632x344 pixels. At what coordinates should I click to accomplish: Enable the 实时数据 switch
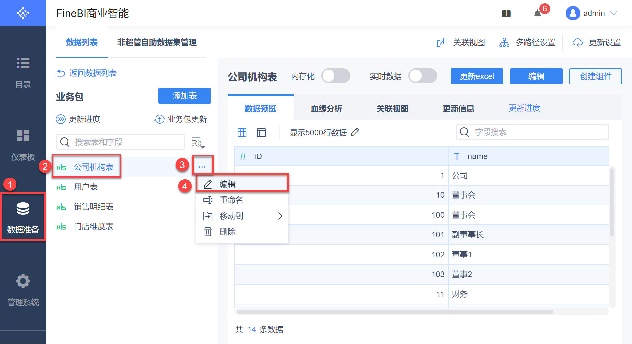(x=423, y=76)
